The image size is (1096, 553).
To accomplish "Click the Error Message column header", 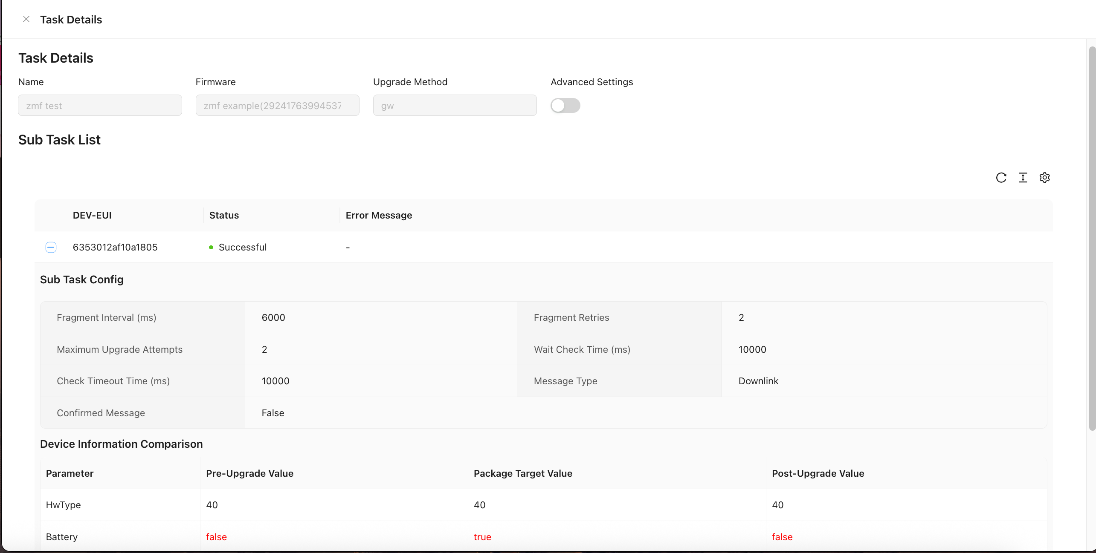I will (x=379, y=215).
